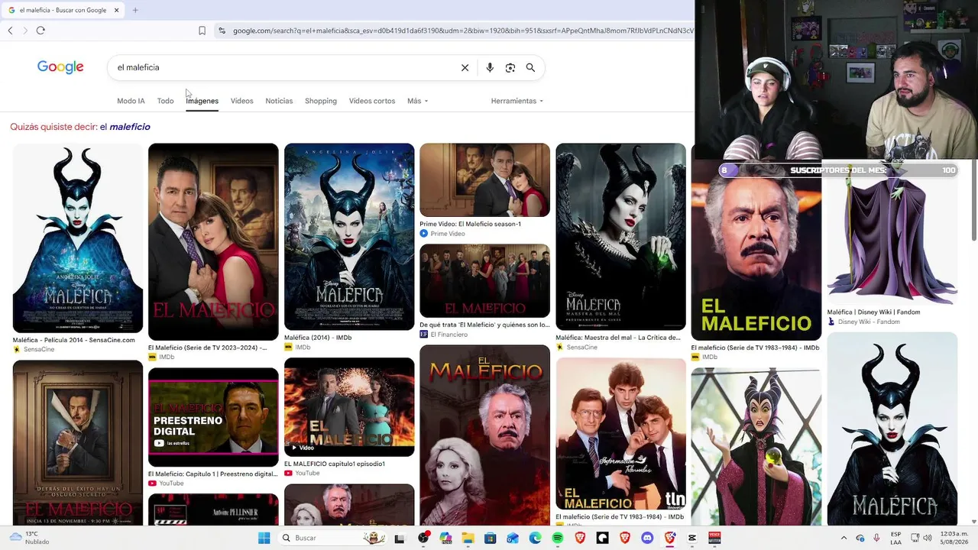Open El Maleficio 2023 couple poster thumbnail

tap(213, 242)
